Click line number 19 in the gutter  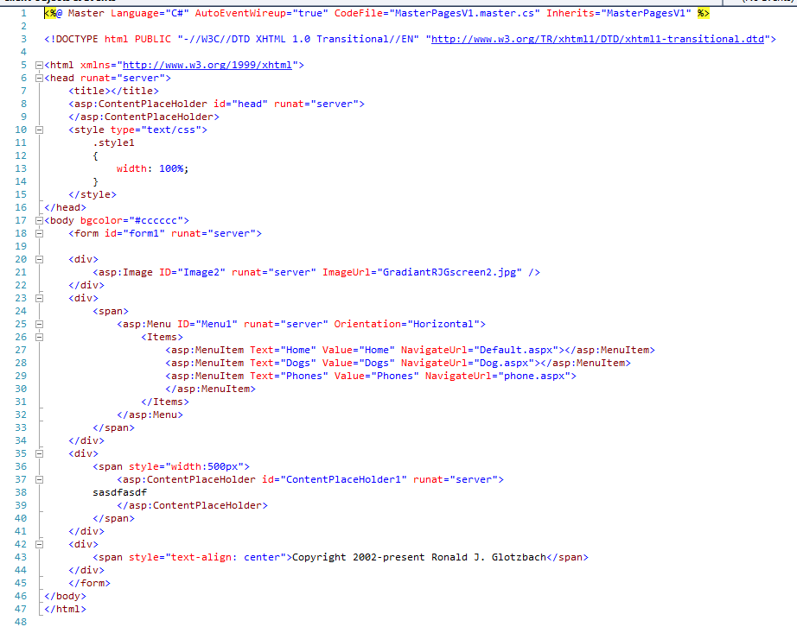click(x=21, y=246)
